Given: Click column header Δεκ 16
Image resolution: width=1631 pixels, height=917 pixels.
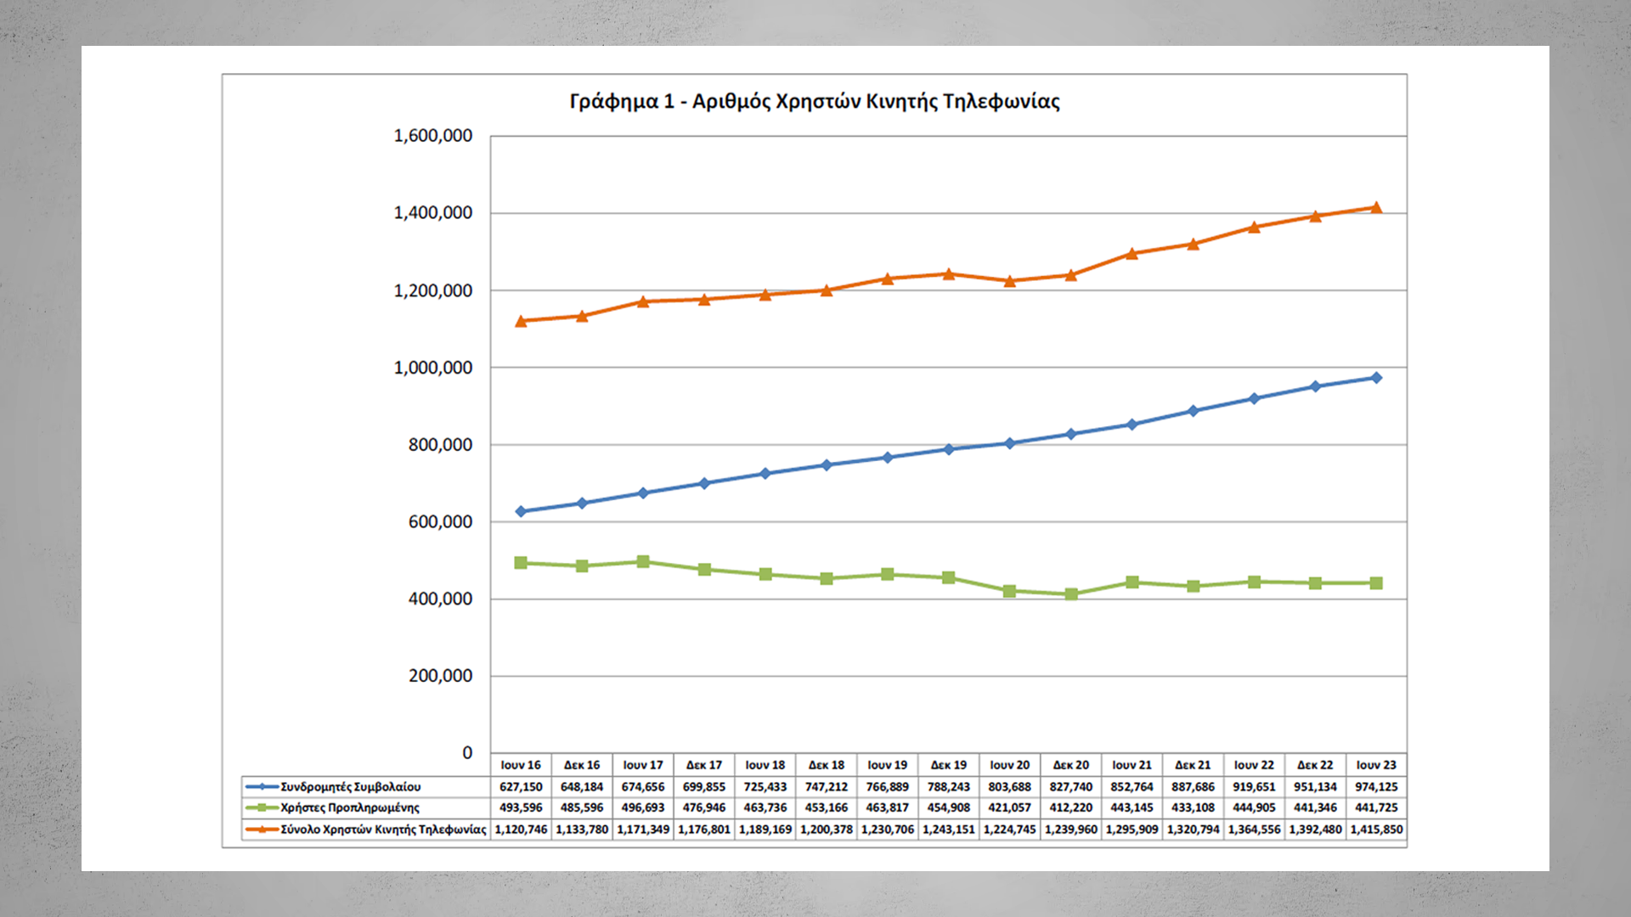Looking at the screenshot, I should pos(582,765).
